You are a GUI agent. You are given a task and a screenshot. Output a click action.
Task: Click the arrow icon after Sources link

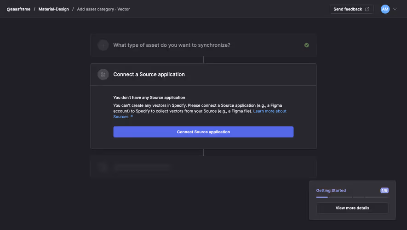(x=132, y=116)
